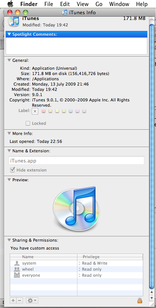Click the /Applications path text
156x308 pixels.
click(45, 79)
